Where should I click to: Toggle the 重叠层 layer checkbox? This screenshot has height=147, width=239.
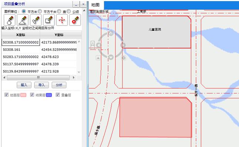coord(57,95)
